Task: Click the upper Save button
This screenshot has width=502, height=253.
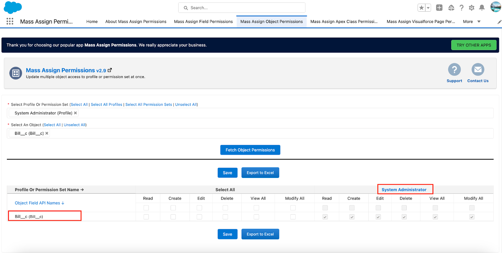Action: 227,173
